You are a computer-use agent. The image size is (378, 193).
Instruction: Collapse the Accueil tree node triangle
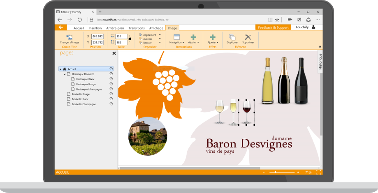click(x=61, y=69)
